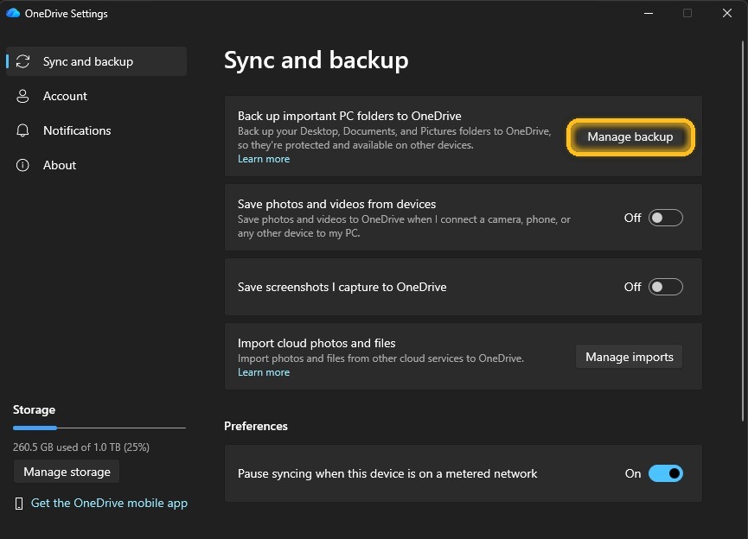Viewport: 748px width, 539px height.
Task: Open Get the OneDrive mobile app link
Action: (x=109, y=504)
